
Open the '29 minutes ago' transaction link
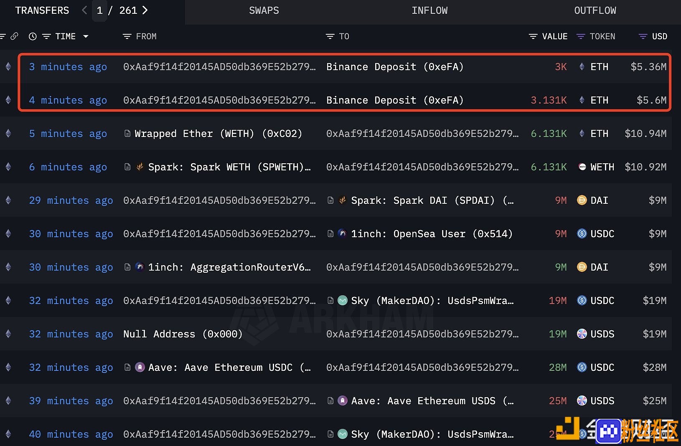pyautogui.click(x=71, y=200)
